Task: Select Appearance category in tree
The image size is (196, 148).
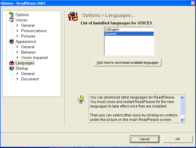Action: coord(26,41)
